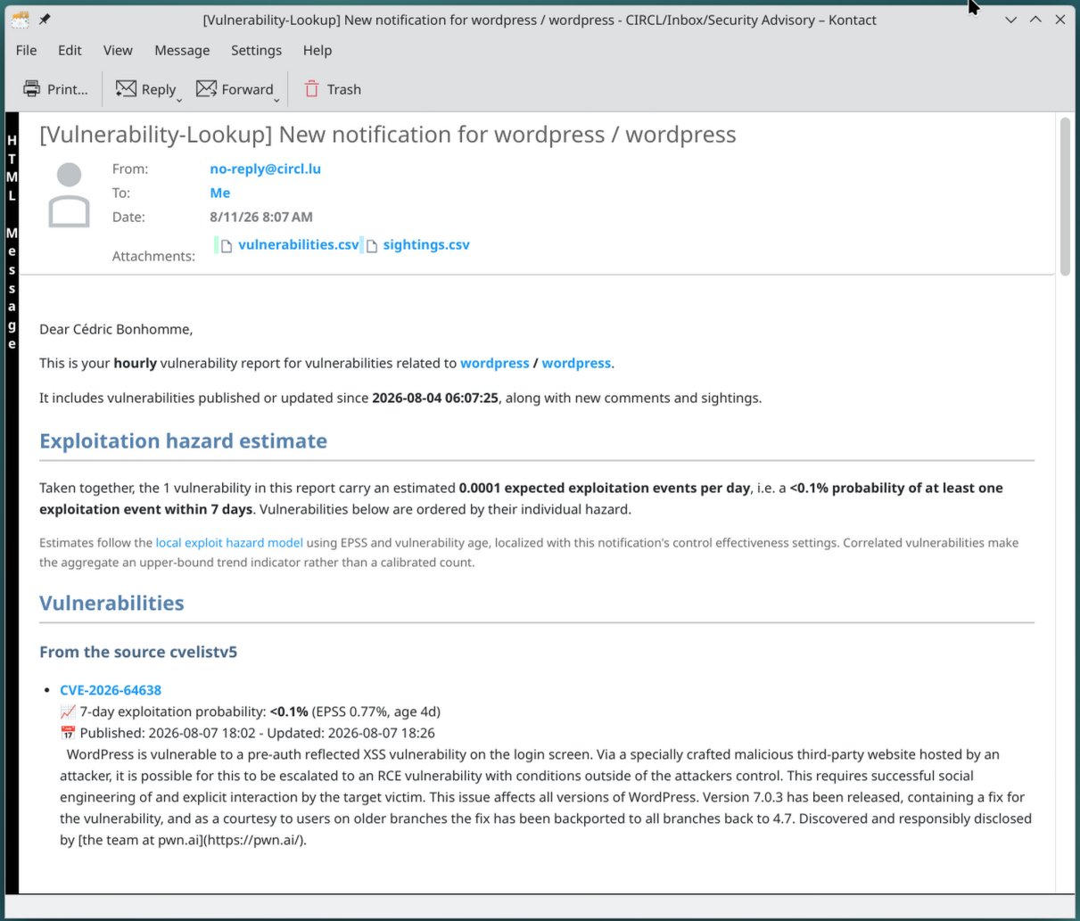
Task: Open the Edit menu
Action: point(70,50)
